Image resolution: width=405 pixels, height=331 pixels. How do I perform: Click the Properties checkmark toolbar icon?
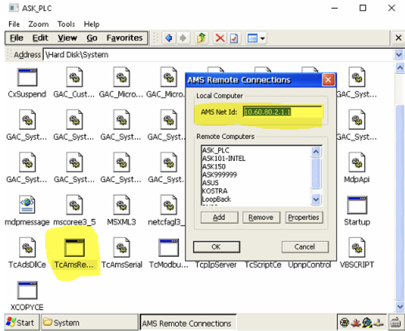pyautogui.click(x=234, y=38)
